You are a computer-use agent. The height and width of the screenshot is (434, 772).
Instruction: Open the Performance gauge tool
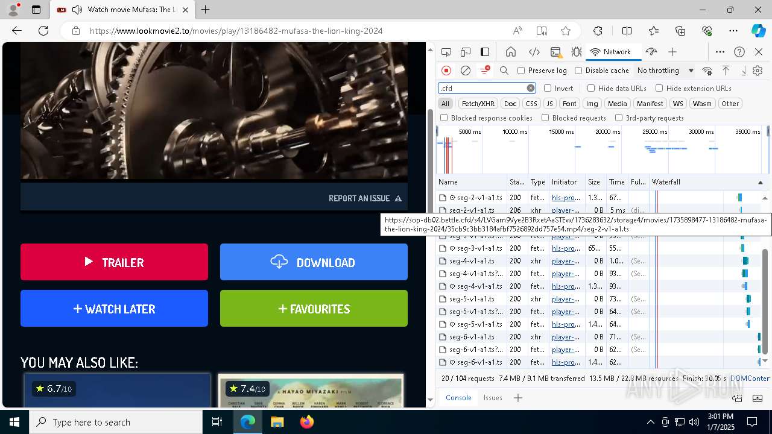(x=651, y=52)
